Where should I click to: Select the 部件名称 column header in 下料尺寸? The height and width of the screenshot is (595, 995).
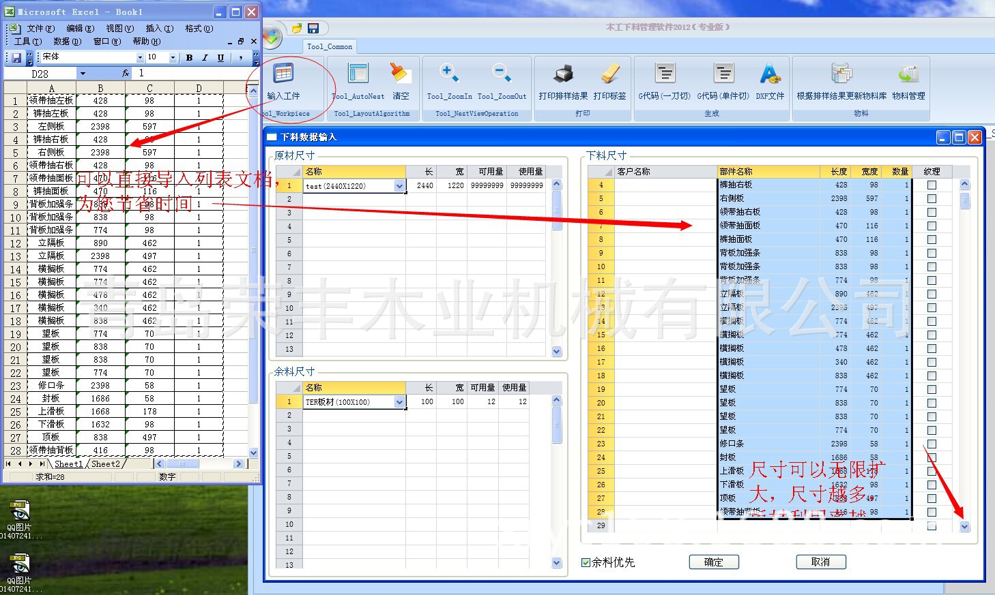pos(768,172)
